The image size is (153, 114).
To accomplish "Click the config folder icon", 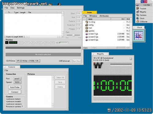I will point(87,25).
